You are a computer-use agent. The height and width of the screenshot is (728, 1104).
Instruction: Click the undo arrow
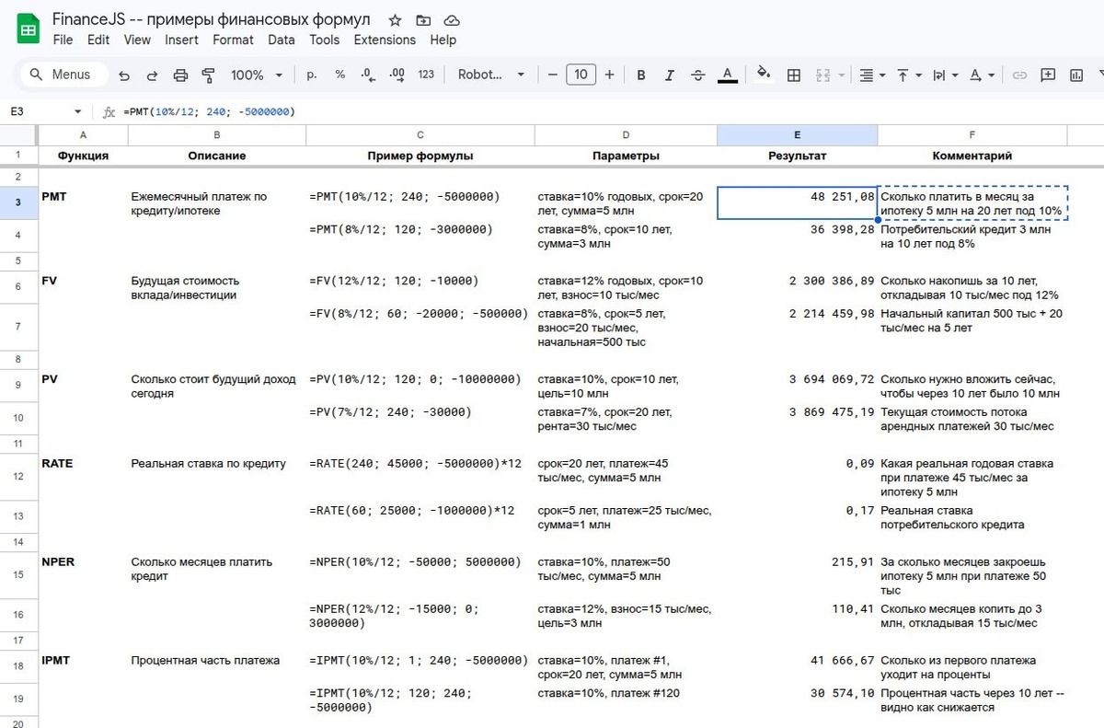click(x=124, y=75)
